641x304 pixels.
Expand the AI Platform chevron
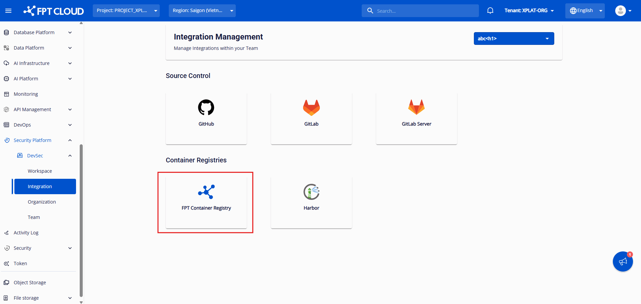(70, 79)
